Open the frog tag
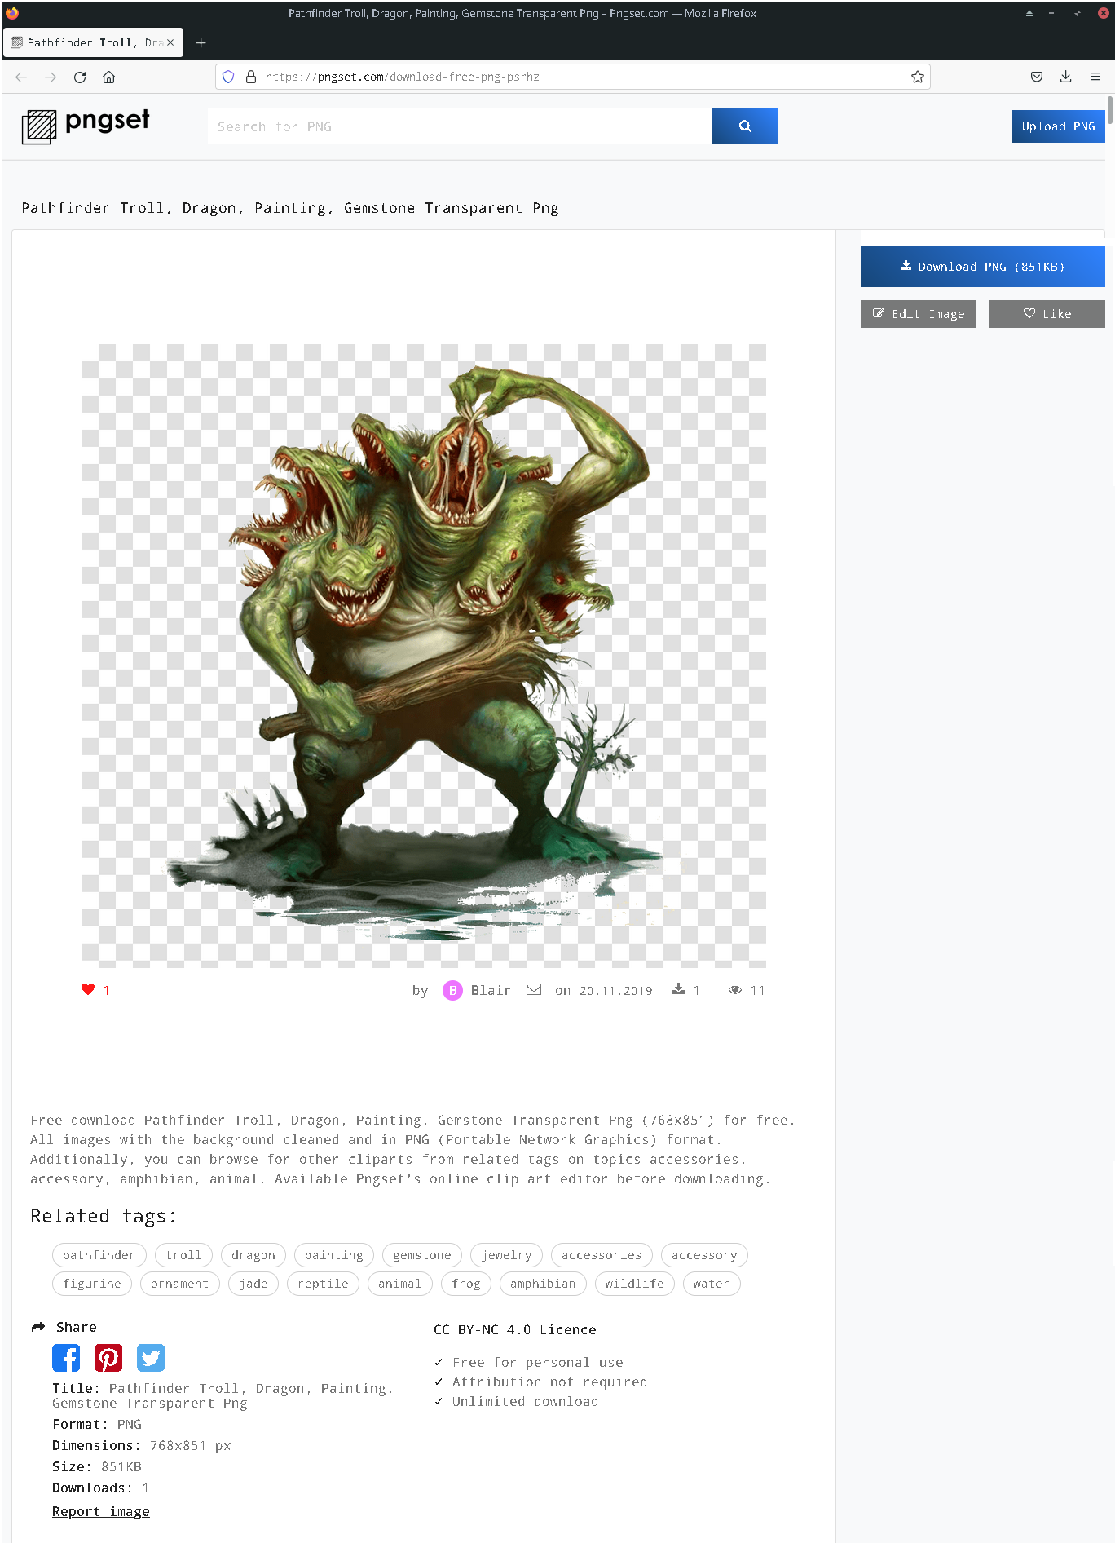This screenshot has width=1115, height=1543. (466, 1284)
